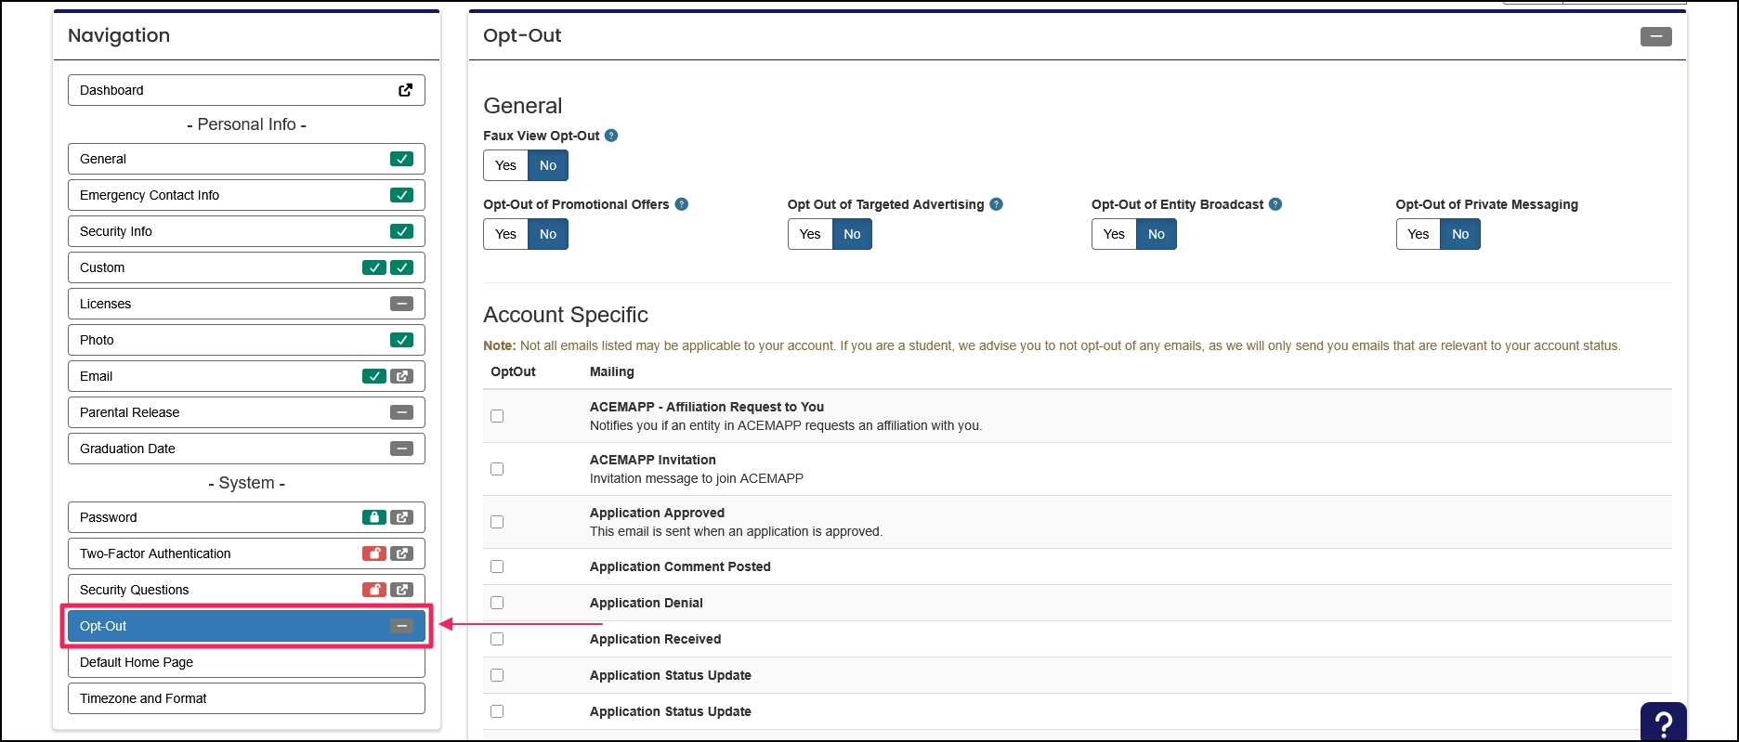
Task: Click Password row green lock icon
Action: coord(373,517)
